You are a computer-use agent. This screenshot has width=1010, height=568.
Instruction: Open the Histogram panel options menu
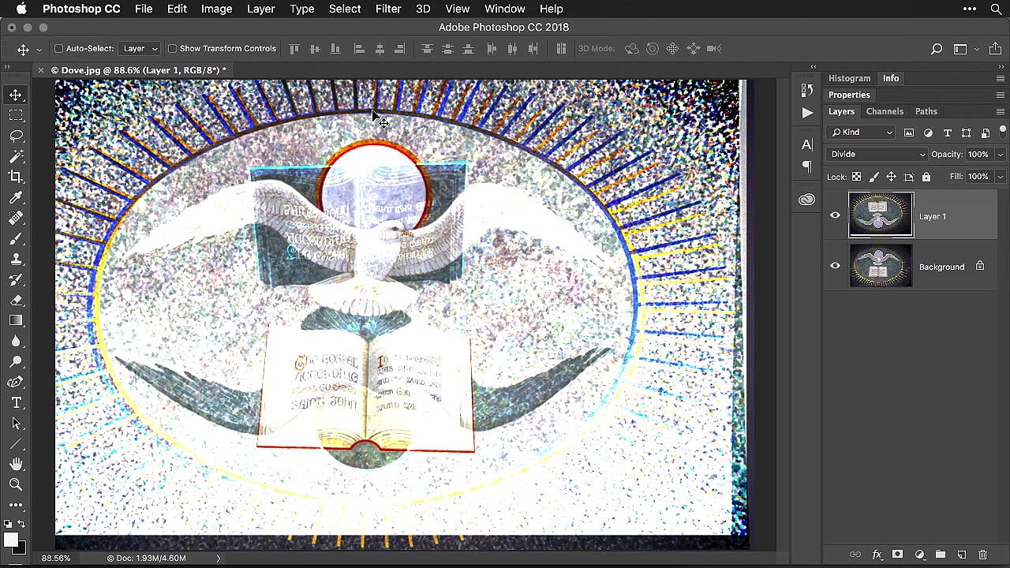1001,79
